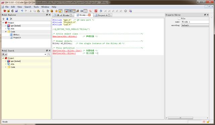Click the scissors Cut icon in toolbar

pyautogui.click(x=31, y=11)
